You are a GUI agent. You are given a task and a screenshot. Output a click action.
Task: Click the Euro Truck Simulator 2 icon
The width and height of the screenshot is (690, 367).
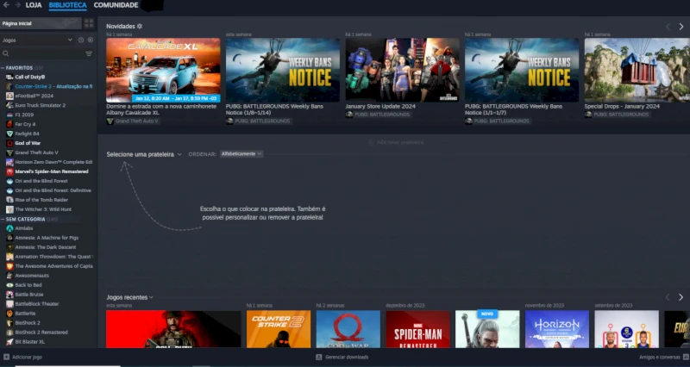tap(9, 105)
